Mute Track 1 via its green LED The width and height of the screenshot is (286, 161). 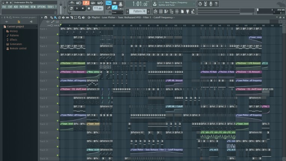coord(58,34)
